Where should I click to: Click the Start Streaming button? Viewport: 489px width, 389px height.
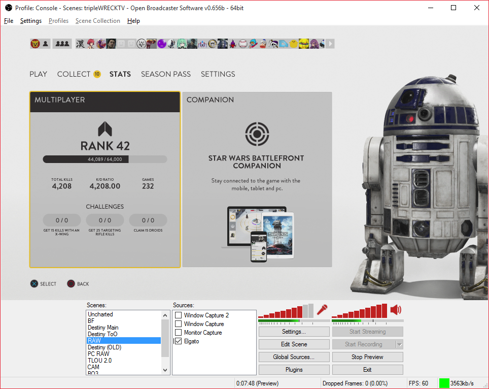coord(367,332)
